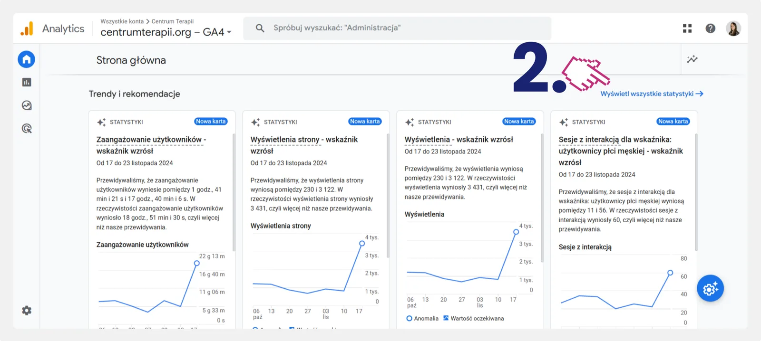The height and width of the screenshot is (341, 761).
Task: Click "Nowa karta" badge on Wyświetlenia - wskaźnik card
Action: pos(519,122)
